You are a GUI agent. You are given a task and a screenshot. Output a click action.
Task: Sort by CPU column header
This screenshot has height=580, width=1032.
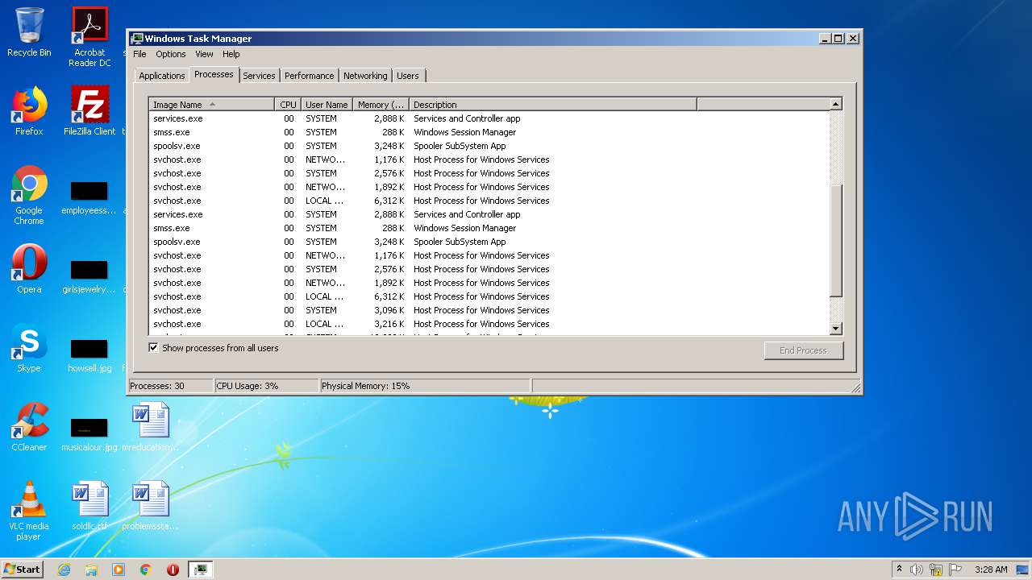pos(288,105)
